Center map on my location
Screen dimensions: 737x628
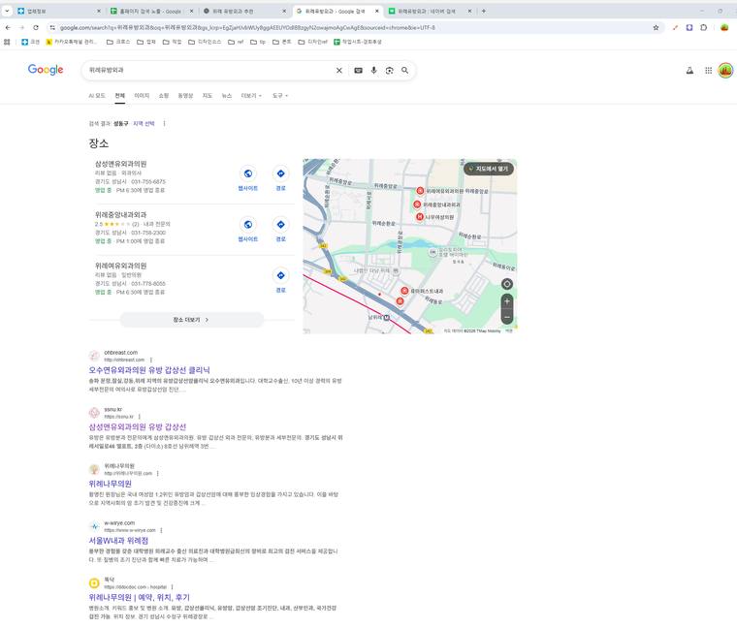pyautogui.click(x=506, y=284)
